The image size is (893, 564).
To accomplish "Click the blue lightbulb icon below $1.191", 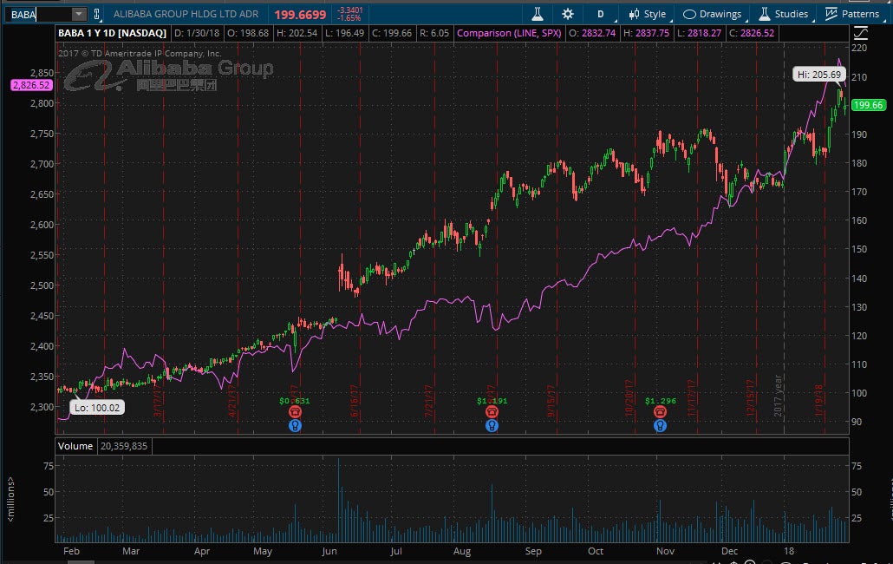I will [492, 425].
